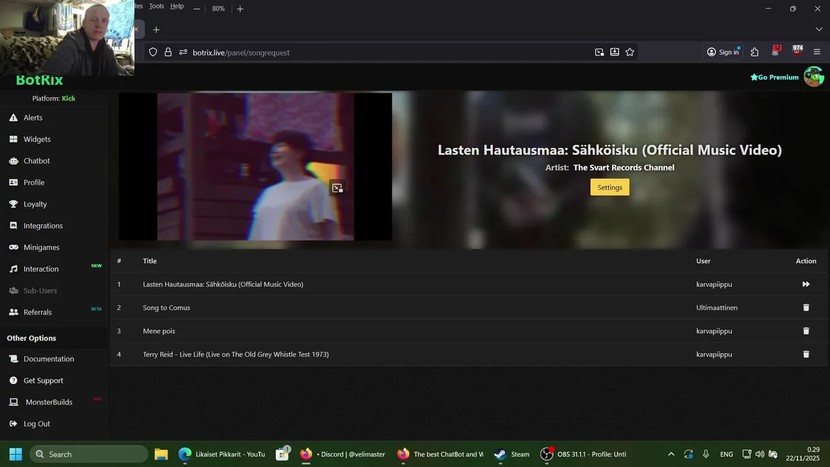
Task: Click user Ultimaattinen in the queue
Action: 717,307
